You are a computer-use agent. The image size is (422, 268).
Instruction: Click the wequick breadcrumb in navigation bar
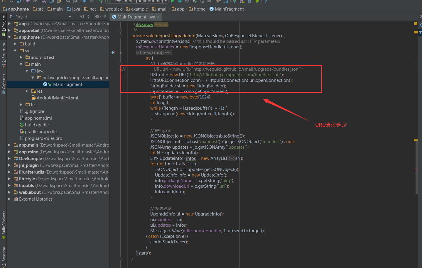coord(113,9)
